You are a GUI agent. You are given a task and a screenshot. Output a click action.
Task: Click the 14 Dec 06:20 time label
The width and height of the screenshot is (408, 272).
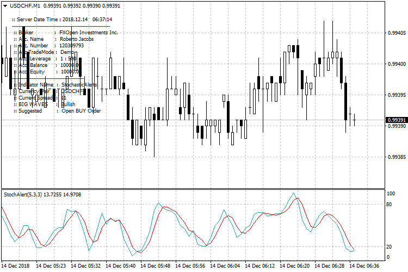(296, 267)
